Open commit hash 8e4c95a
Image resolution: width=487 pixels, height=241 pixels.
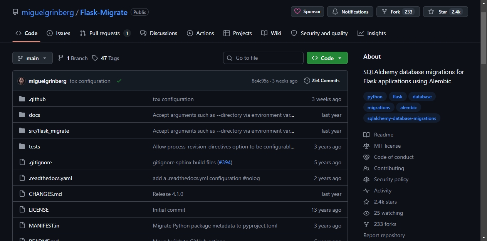point(260,81)
